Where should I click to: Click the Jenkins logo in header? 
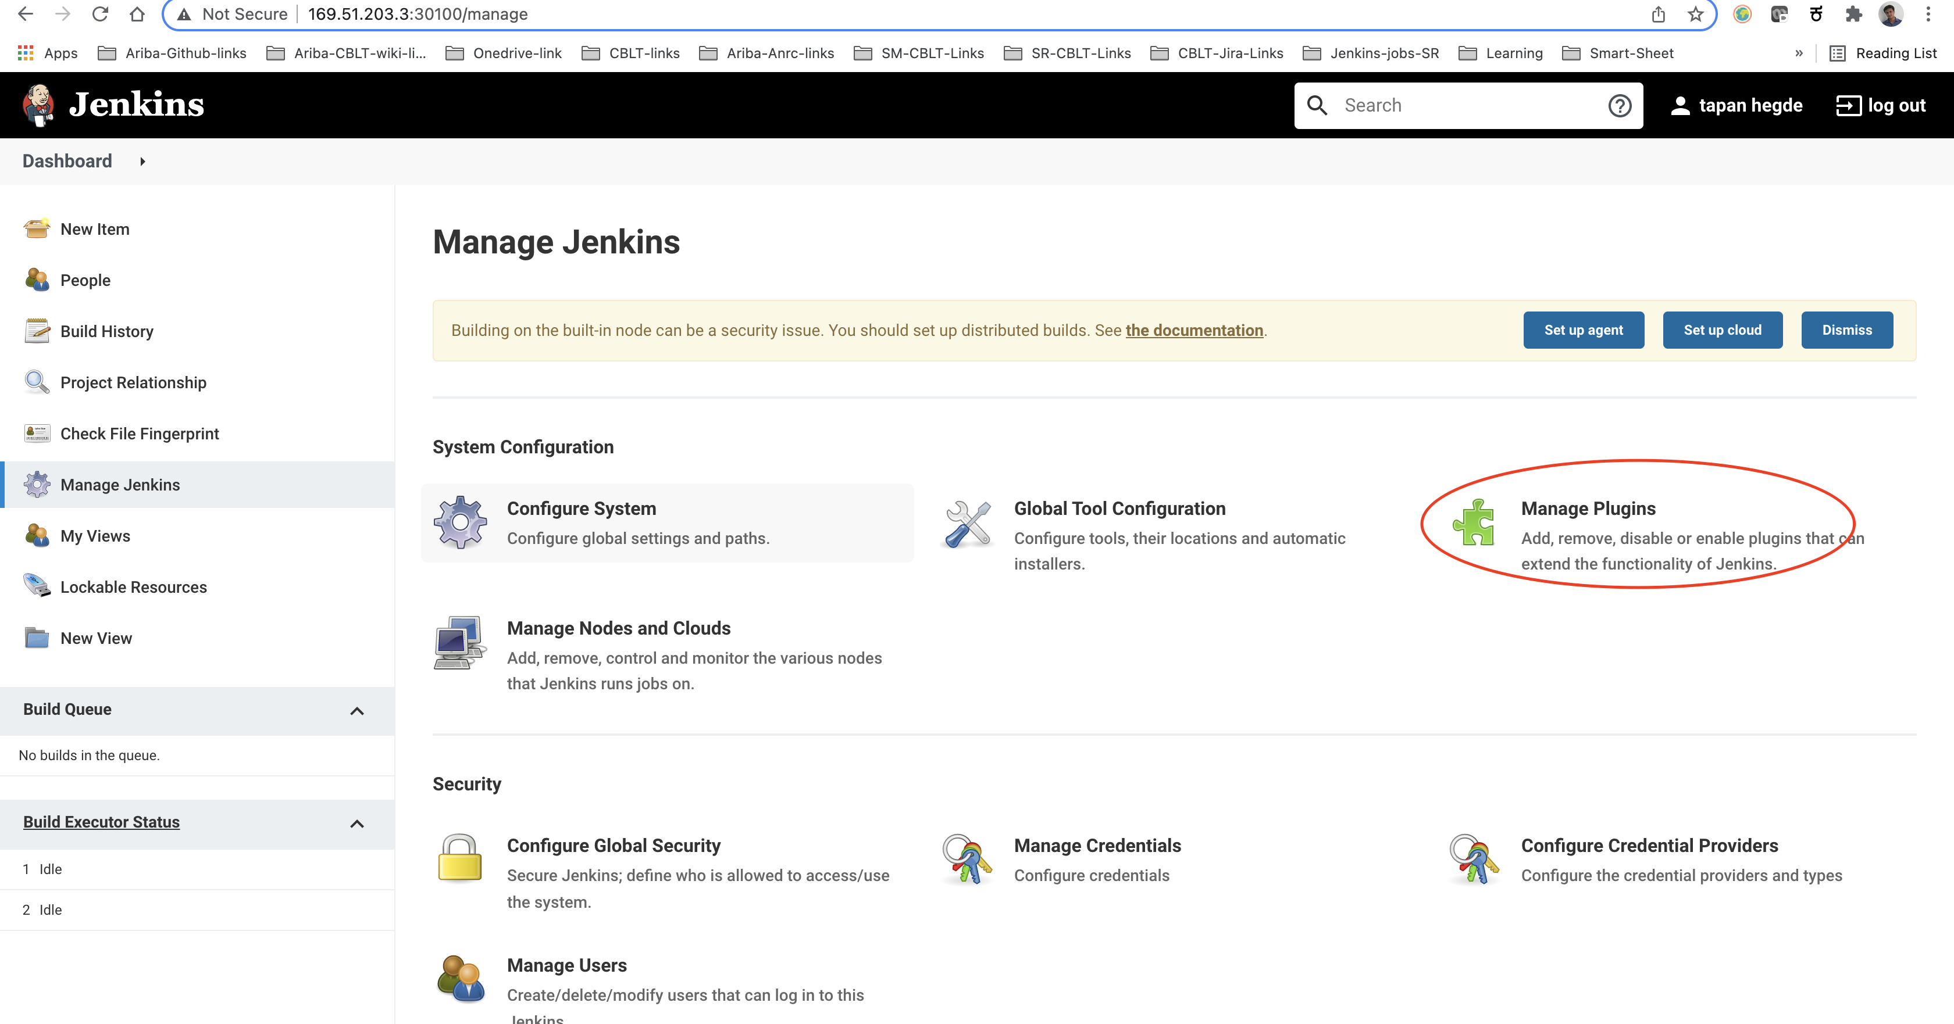pyautogui.click(x=114, y=105)
